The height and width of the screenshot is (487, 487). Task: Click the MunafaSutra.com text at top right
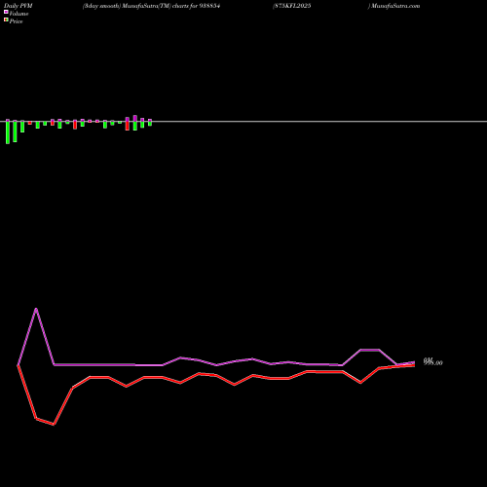click(395, 6)
